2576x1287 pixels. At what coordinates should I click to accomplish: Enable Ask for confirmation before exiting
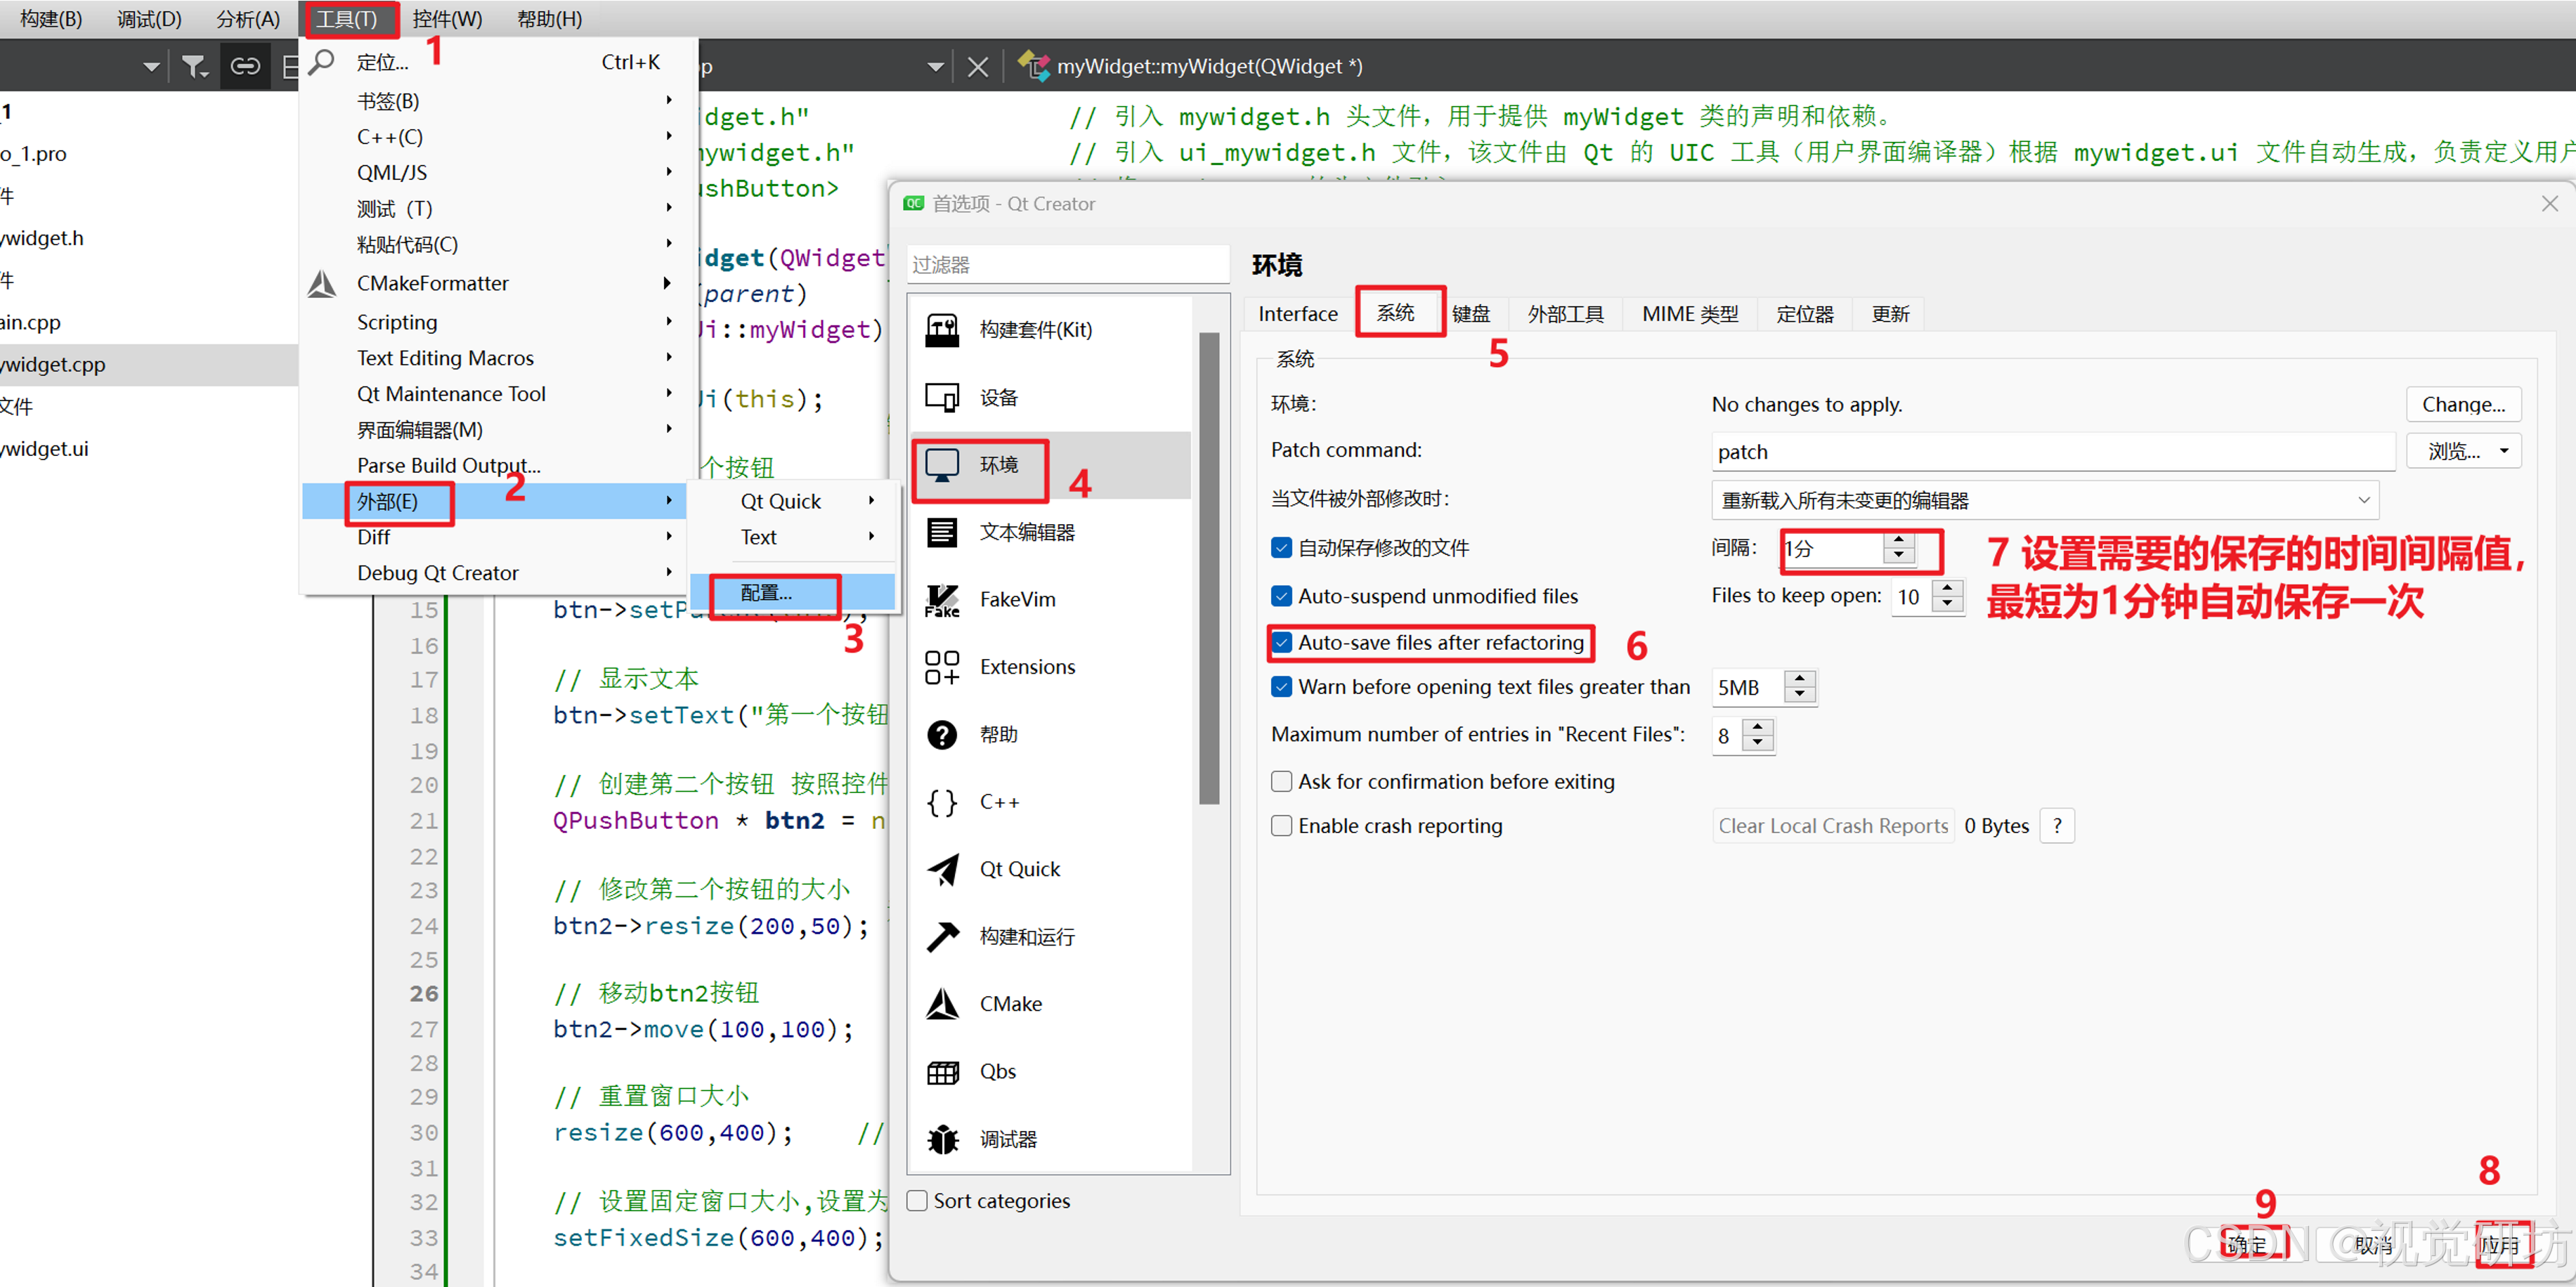tap(1281, 781)
